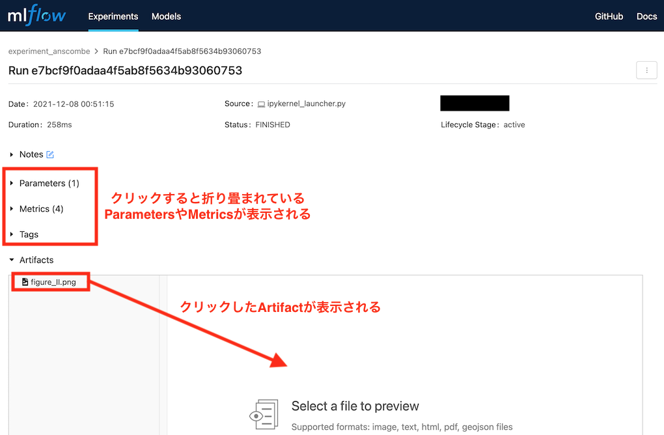Go back to experiment_anscombe via breadcrumb
Screen dimensions: 664x435
[x=49, y=51]
